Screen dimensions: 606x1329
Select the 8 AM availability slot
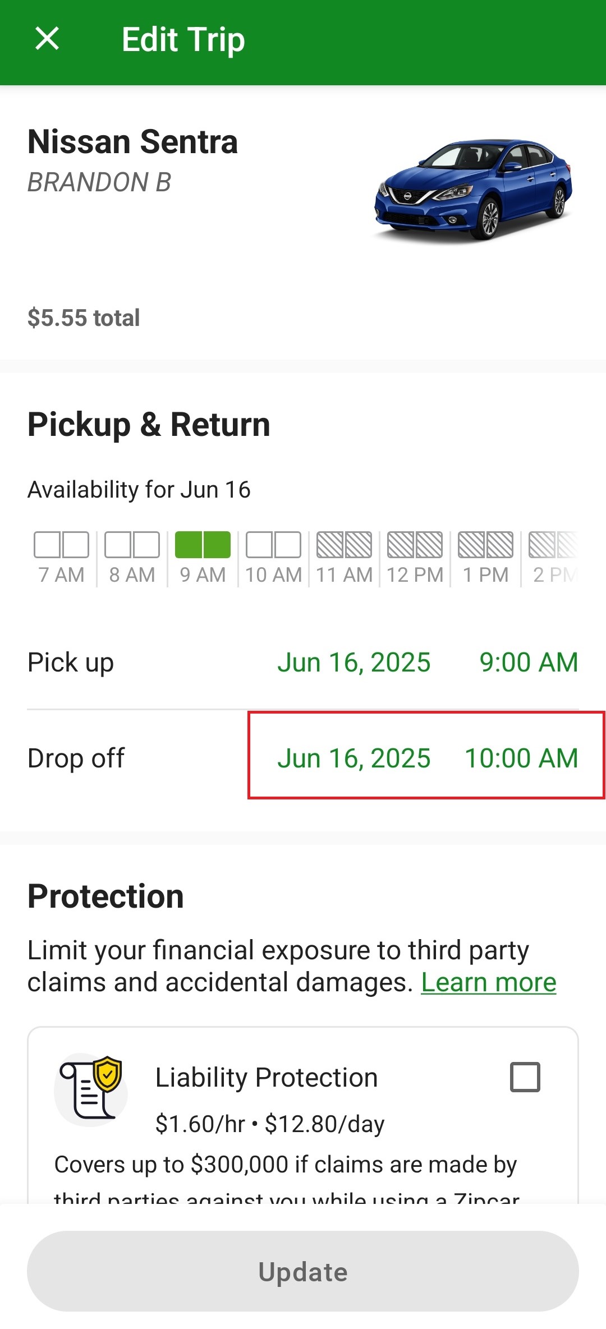point(132,558)
